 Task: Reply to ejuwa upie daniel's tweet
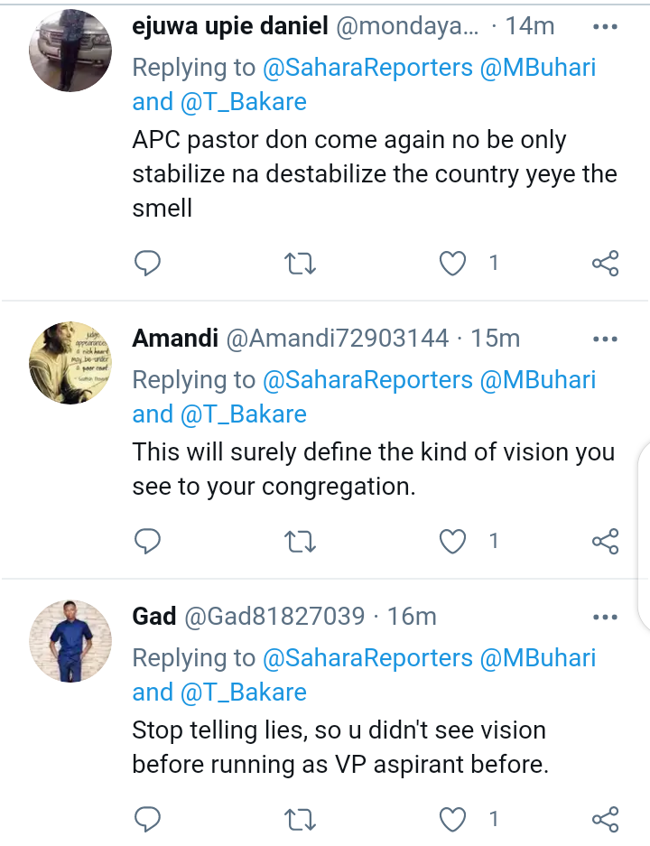147,264
